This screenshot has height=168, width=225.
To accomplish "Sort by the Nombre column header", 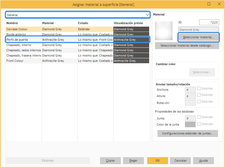I will coord(24,23).
